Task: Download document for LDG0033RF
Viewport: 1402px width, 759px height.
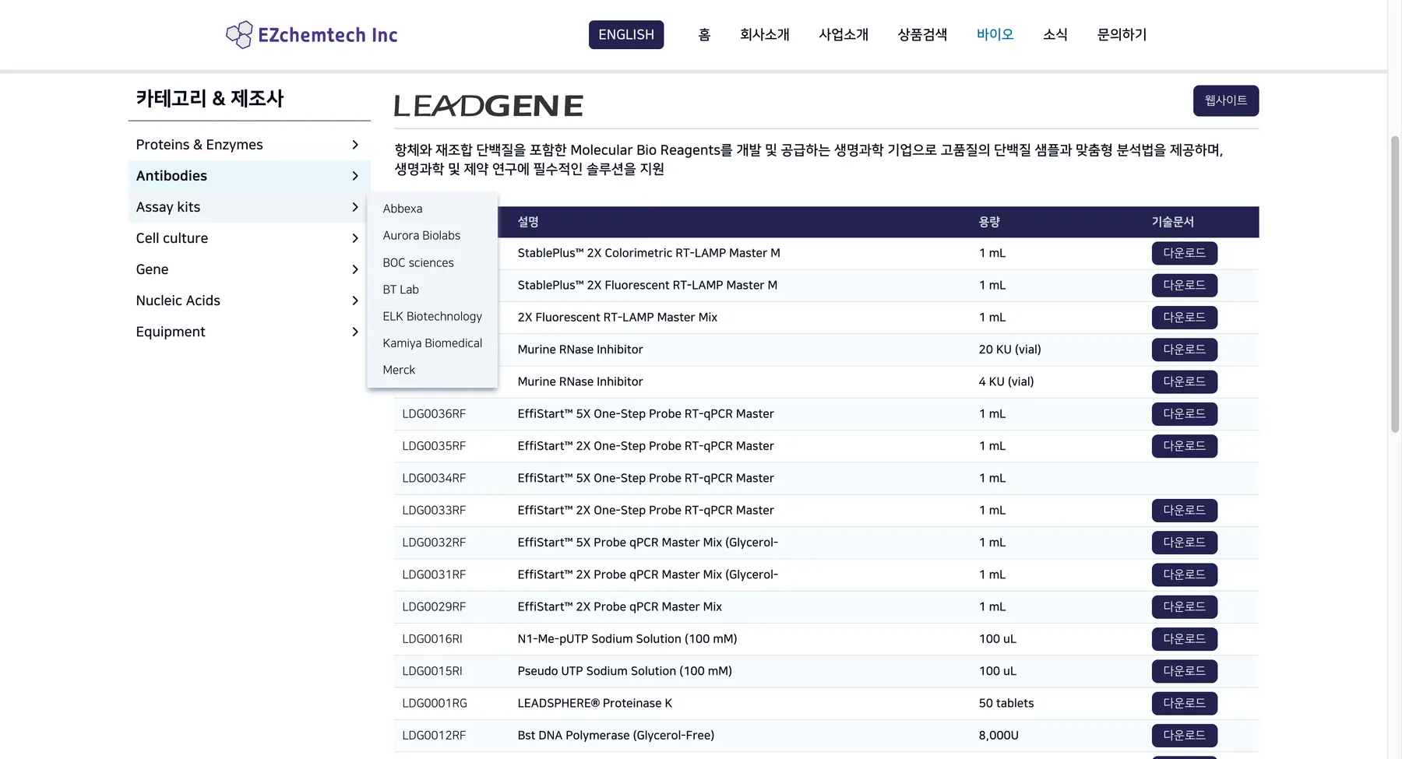Action: 1184,510
